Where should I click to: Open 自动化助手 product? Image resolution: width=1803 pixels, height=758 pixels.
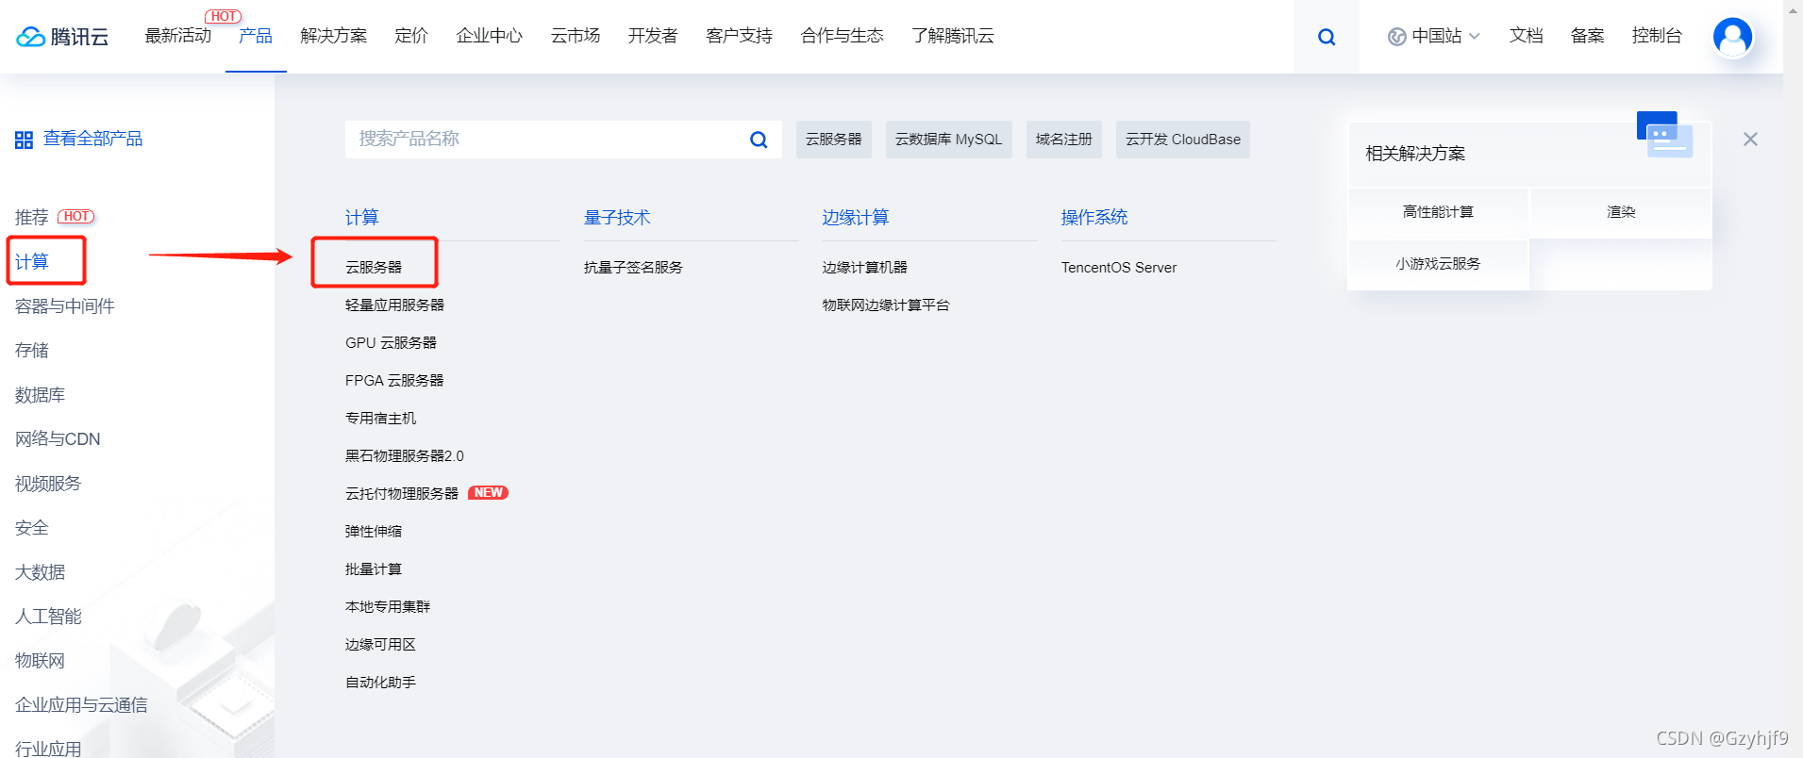pyautogui.click(x=380, y=683)
